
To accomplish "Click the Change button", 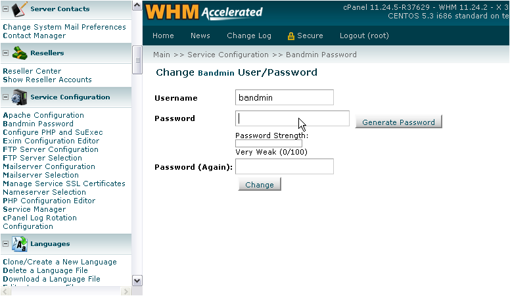I will click(x=259, y=184).
